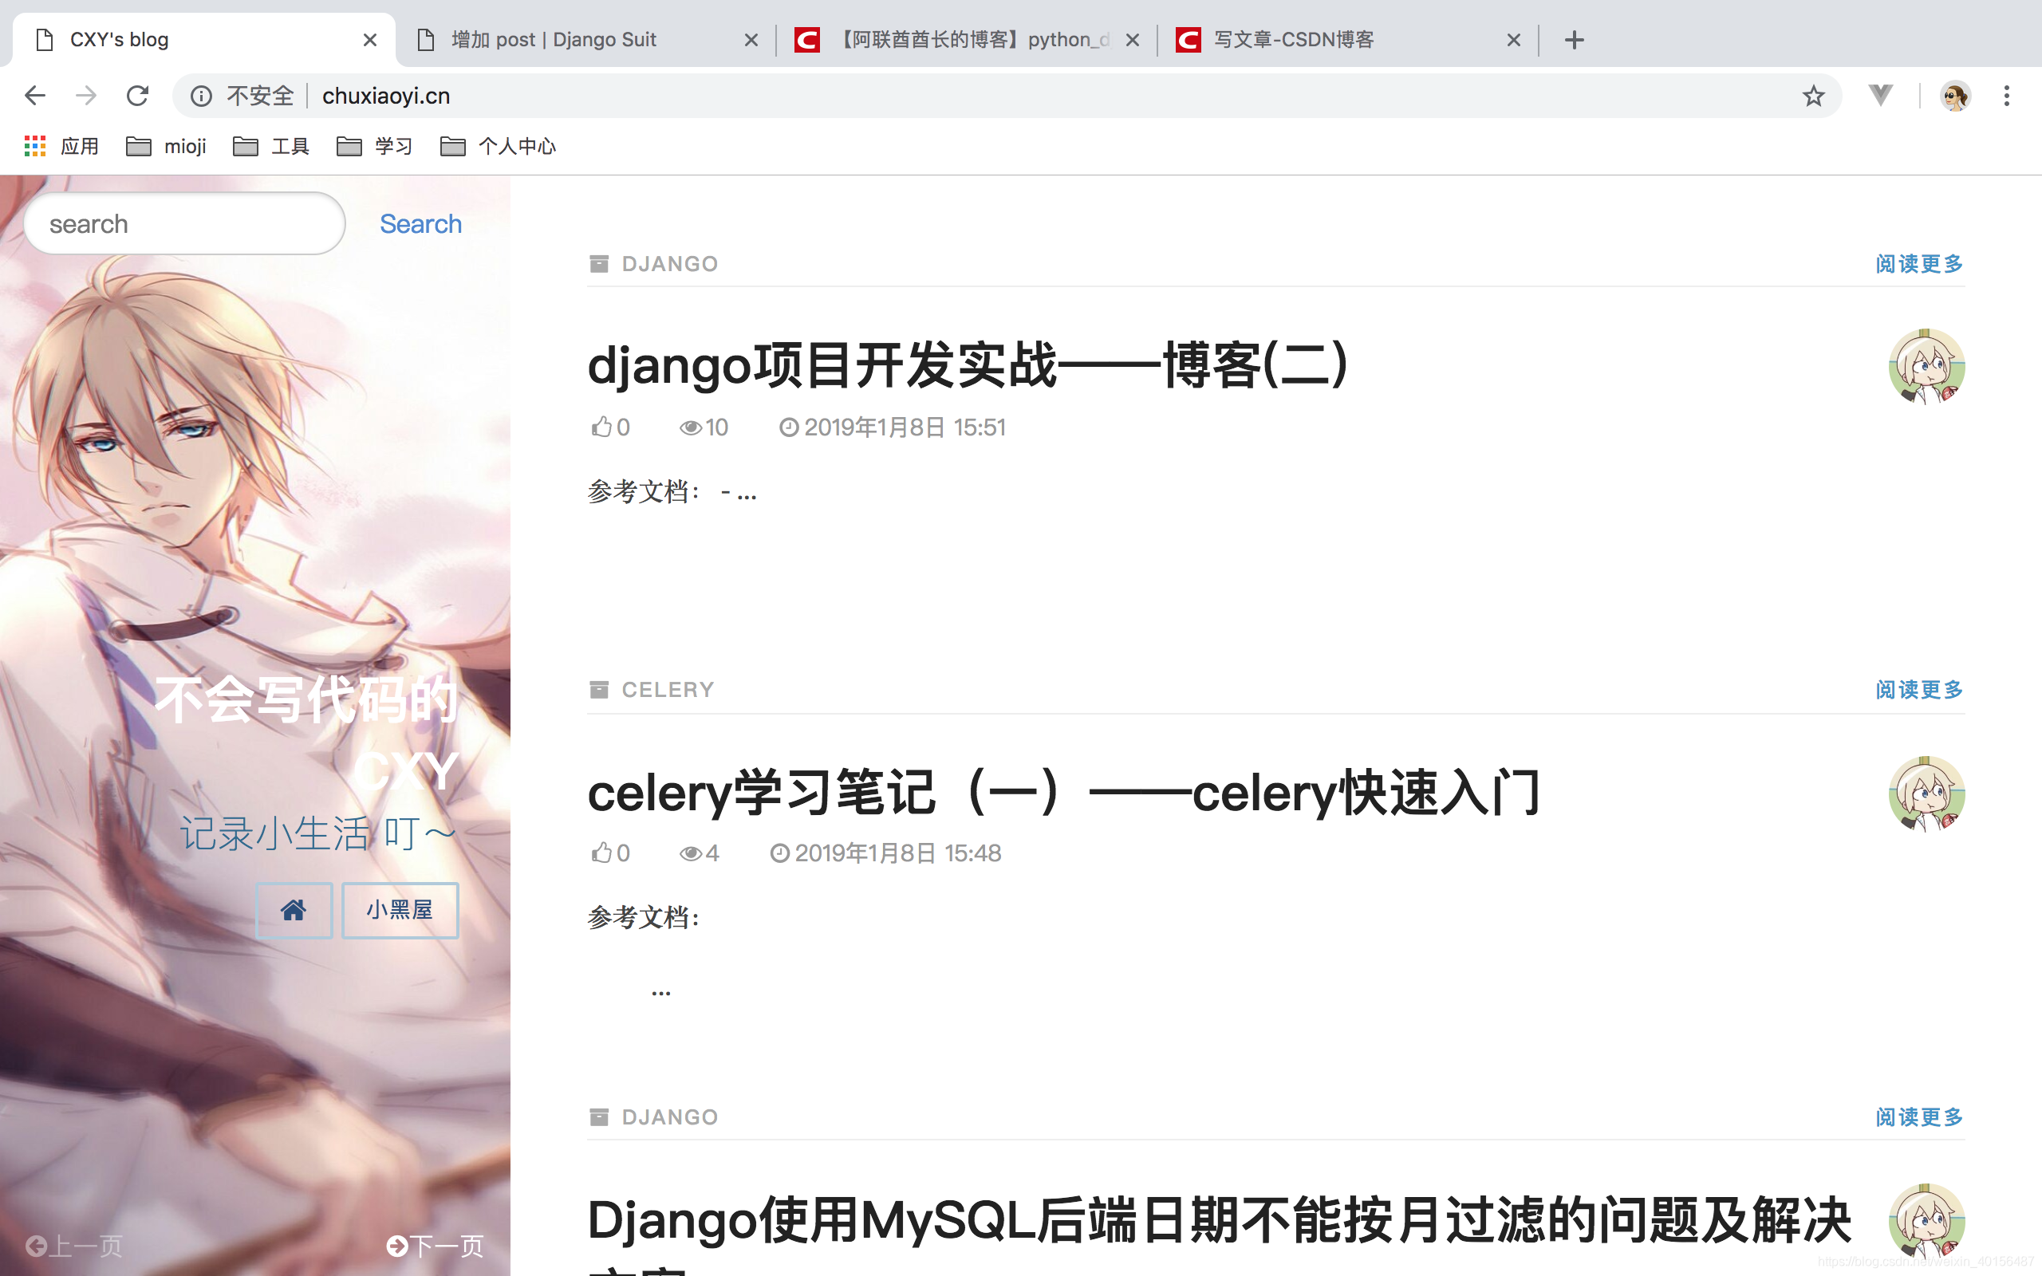Open the 小黑屋 button
The height and width of the screenshot is (1276, 2042).
point(400,910)
